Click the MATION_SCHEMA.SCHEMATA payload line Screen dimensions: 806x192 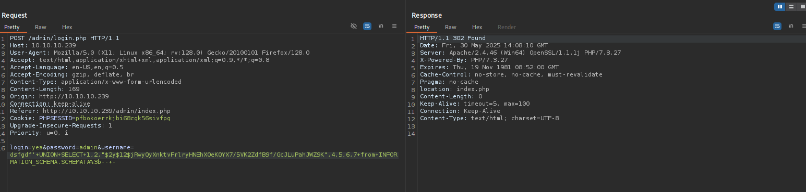point(63,162)
